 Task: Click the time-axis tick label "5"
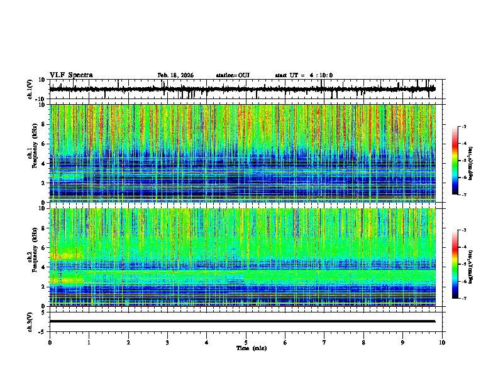246,343
